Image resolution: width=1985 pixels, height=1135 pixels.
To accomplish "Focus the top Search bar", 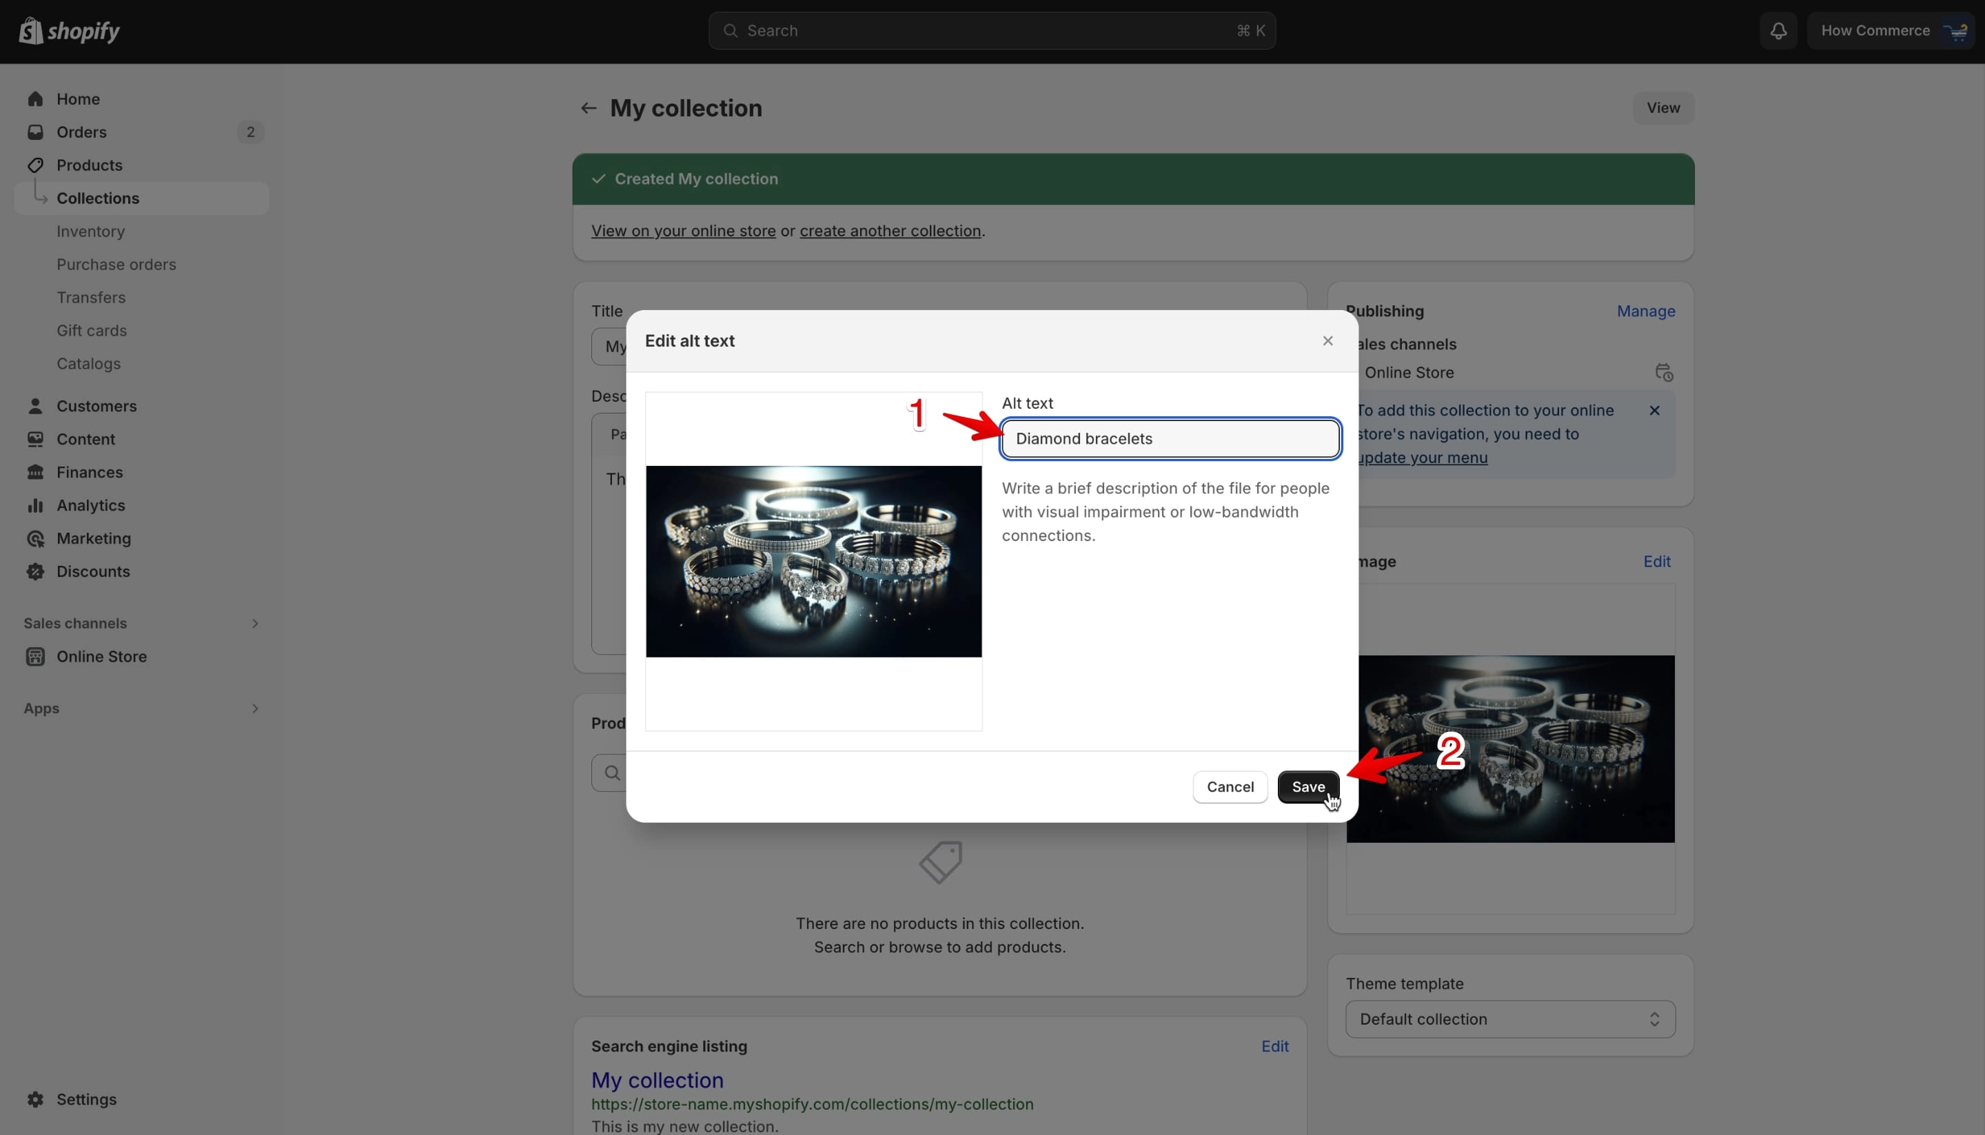I will tap(992, 31).
